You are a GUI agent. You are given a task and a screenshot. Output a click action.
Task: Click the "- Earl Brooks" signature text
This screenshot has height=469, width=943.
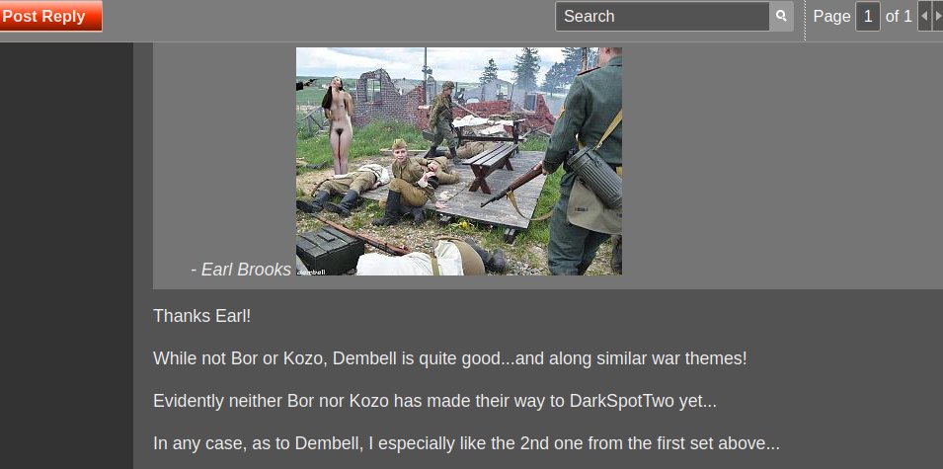coord(241,270)
